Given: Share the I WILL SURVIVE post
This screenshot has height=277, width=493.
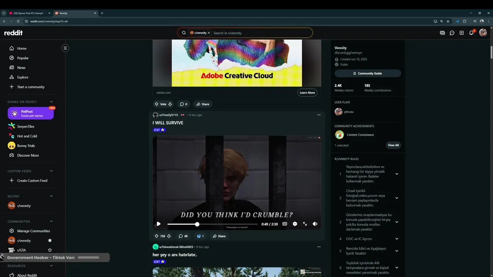Looking at the screenshot, I should 219,236.
